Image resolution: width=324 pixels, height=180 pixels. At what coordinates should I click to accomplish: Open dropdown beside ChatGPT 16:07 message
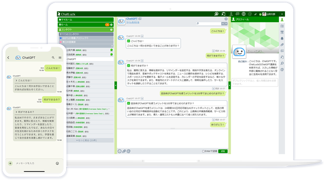[x=142, y=98]
